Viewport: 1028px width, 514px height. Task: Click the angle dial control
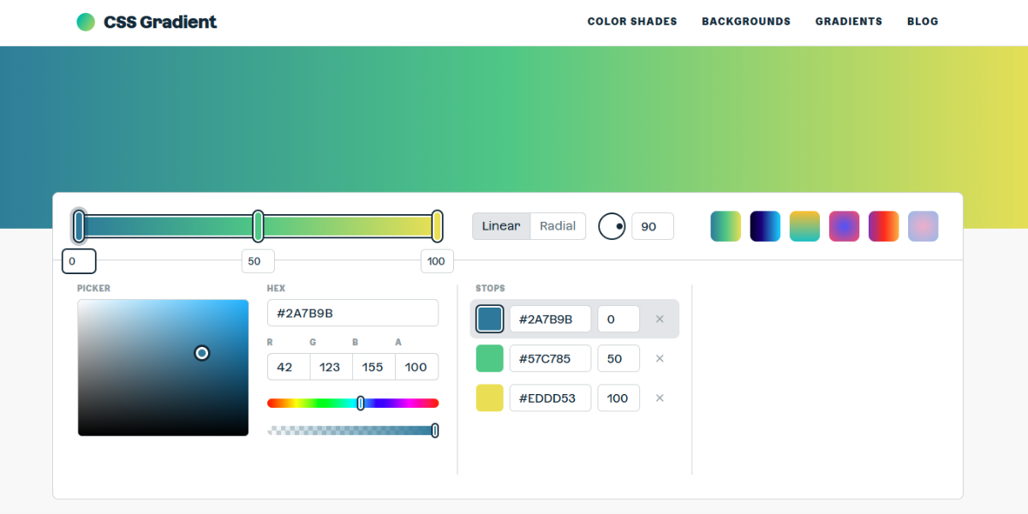tap(612, 225)
